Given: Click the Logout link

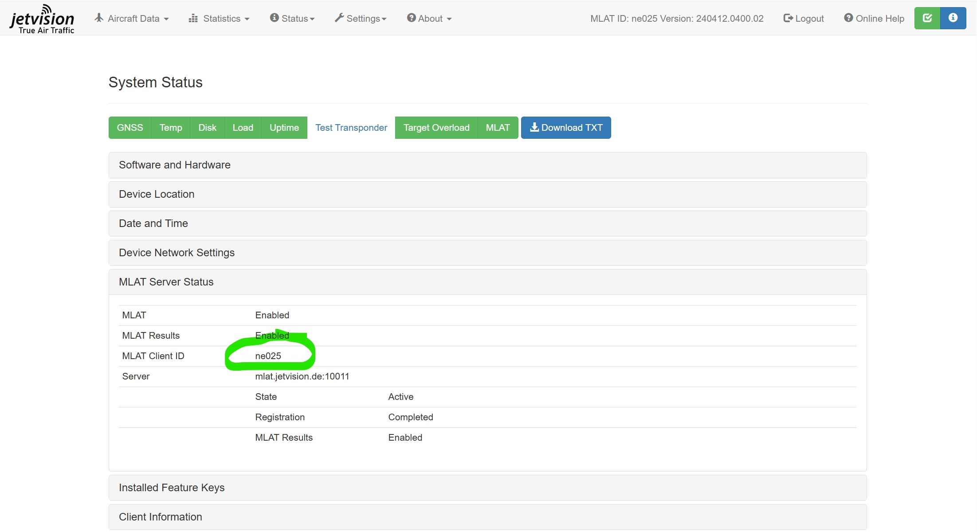Looking at the screenshot, I should coord(804,19).
